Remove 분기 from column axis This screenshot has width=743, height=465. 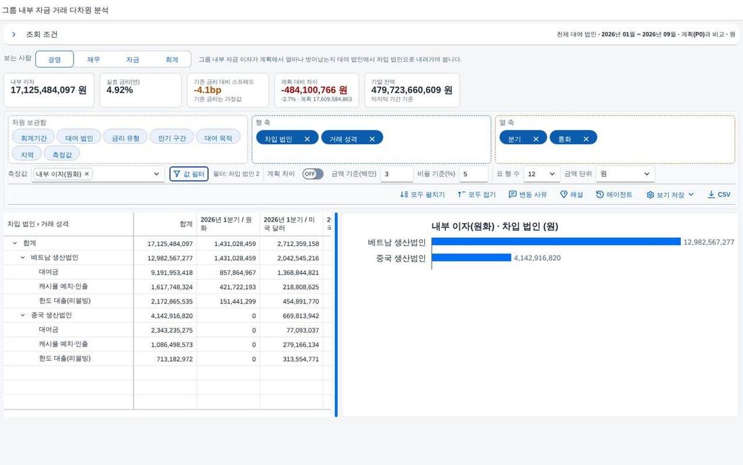tap(536, 139)
